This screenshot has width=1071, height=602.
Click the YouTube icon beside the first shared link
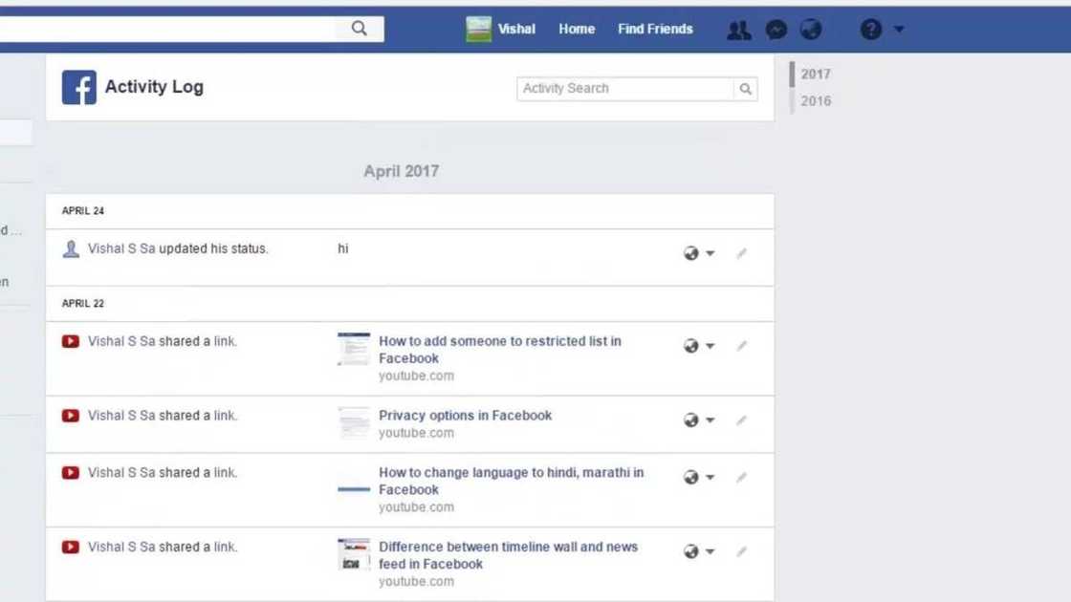click(x=72, y=341)
